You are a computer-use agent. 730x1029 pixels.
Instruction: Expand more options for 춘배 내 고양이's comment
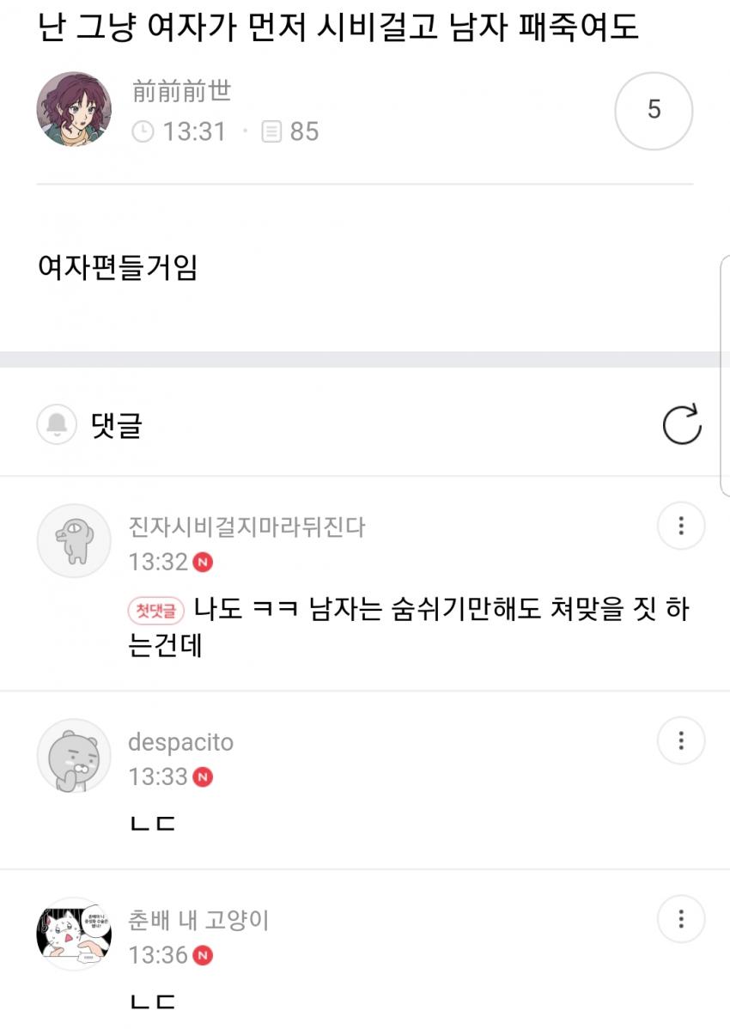(x=680, y=920)
